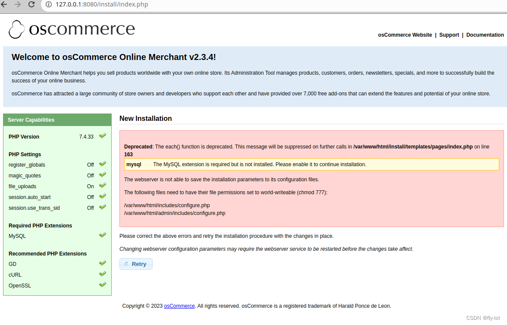
Task: Click the magic_quotes green checkmark
Action: pos(103,175)
